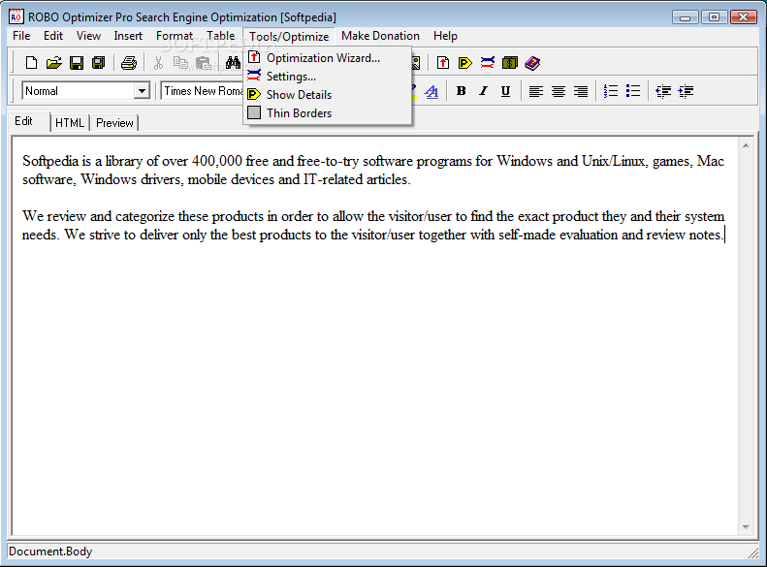The height and width of the screenshot is (567, 767).
Task: Open the Table menu
Action: tap(221, 36)
